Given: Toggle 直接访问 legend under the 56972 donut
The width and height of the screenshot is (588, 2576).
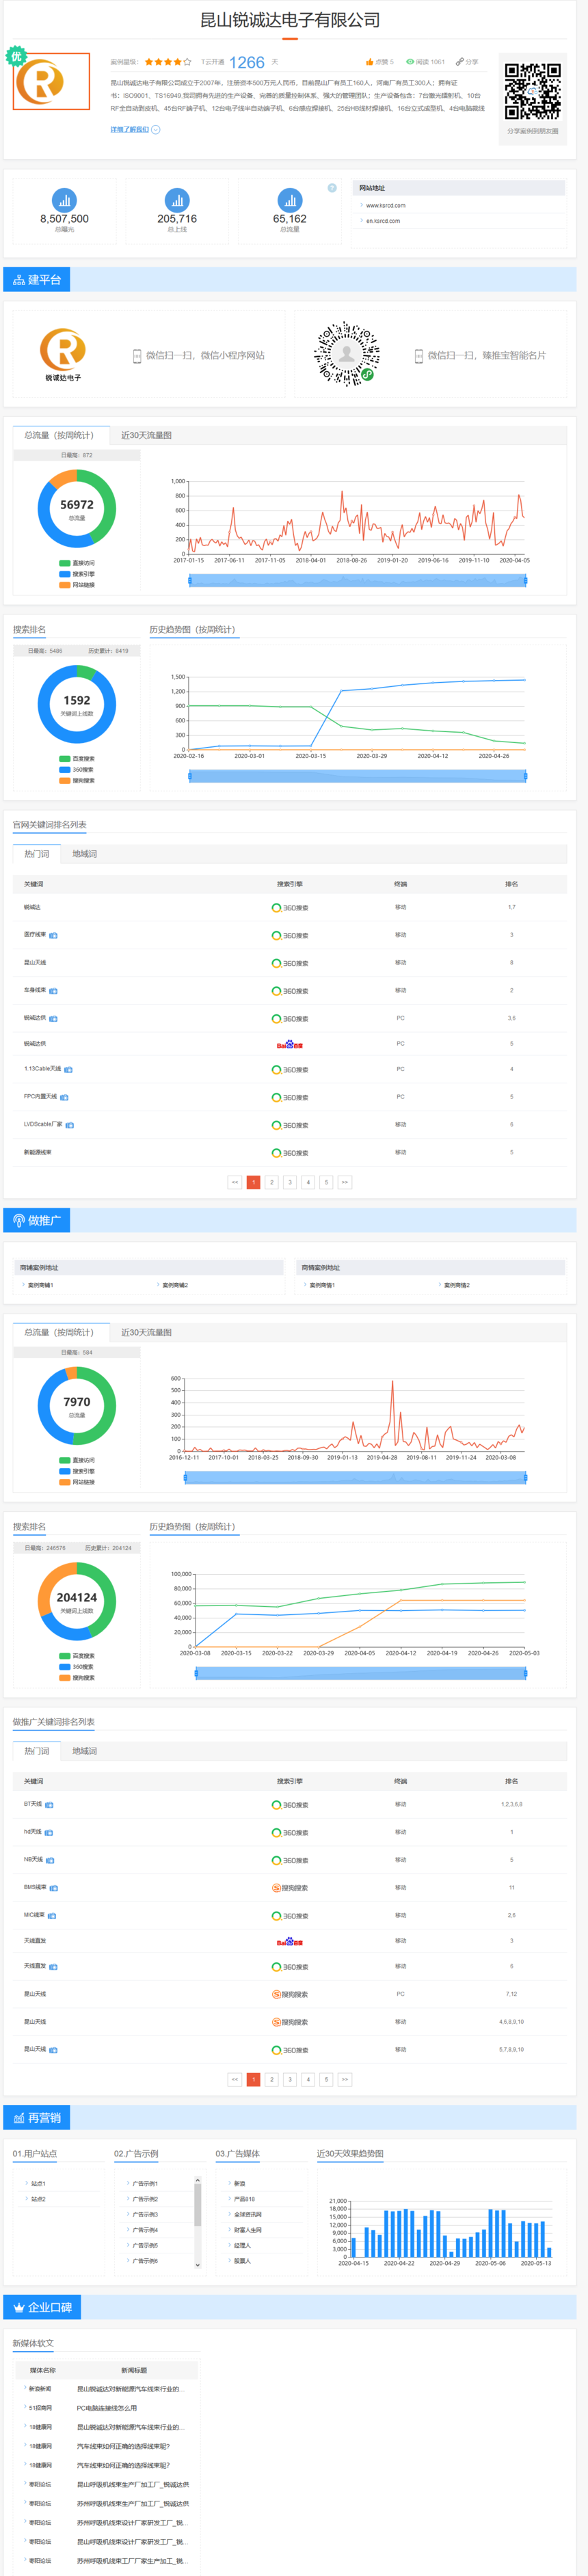Looking at the screenshot, I should (x=77, y=563).
